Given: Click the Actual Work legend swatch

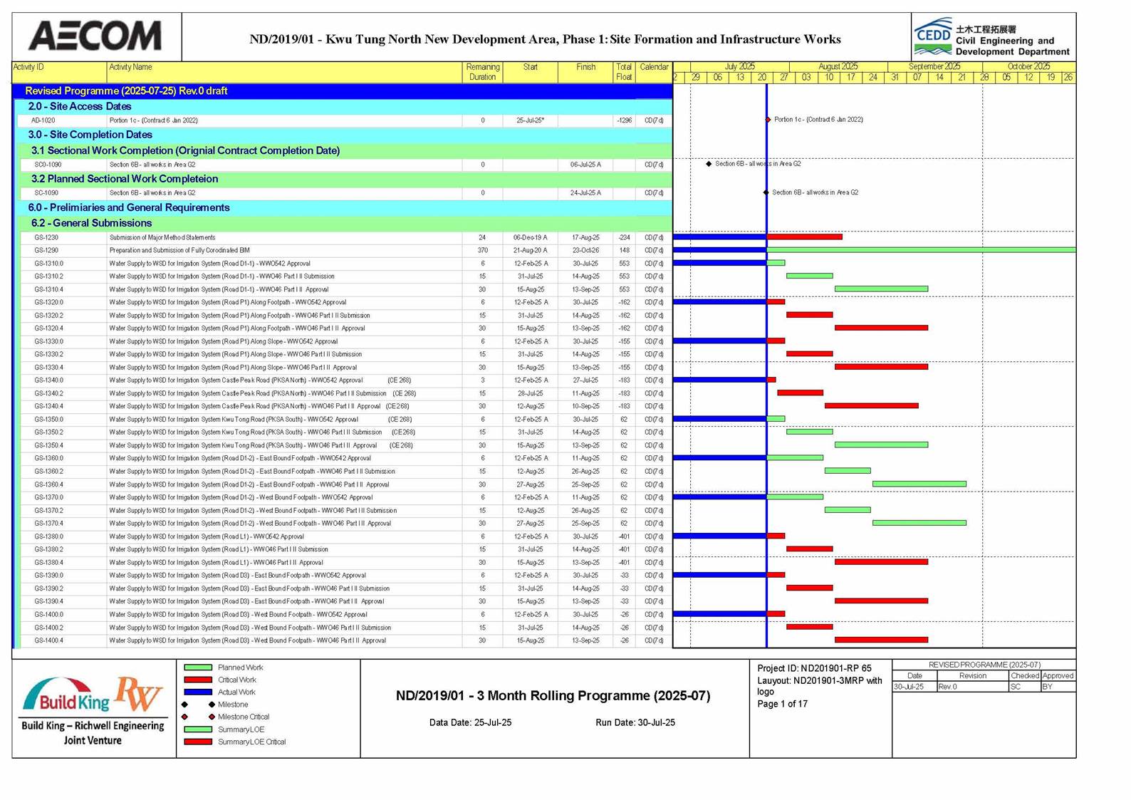Looking at the screenshot, I should (x=198, y=692).
